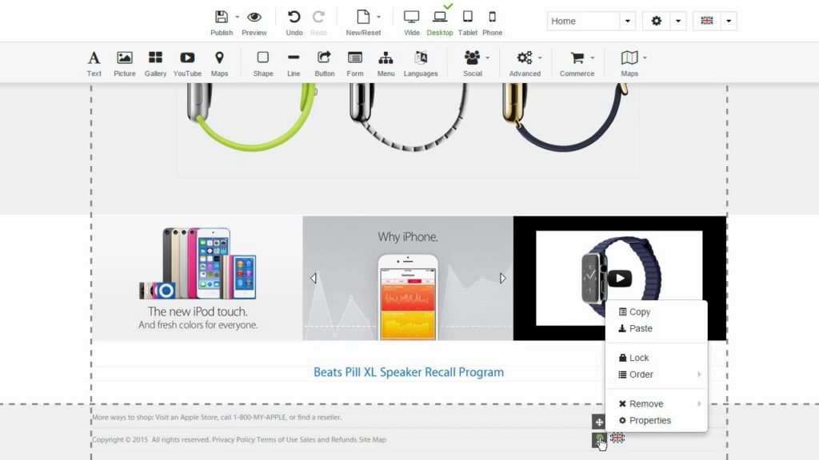Insert a Text element from toolbar
The width and height of the screenshot is (819, 460).
(94, 64)
